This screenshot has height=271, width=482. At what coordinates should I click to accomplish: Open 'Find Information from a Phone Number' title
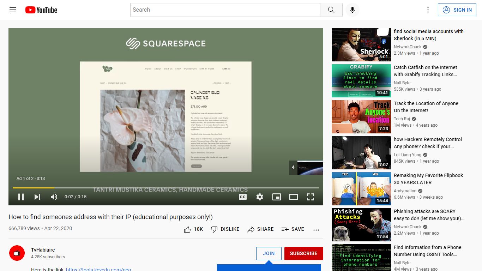428,251
